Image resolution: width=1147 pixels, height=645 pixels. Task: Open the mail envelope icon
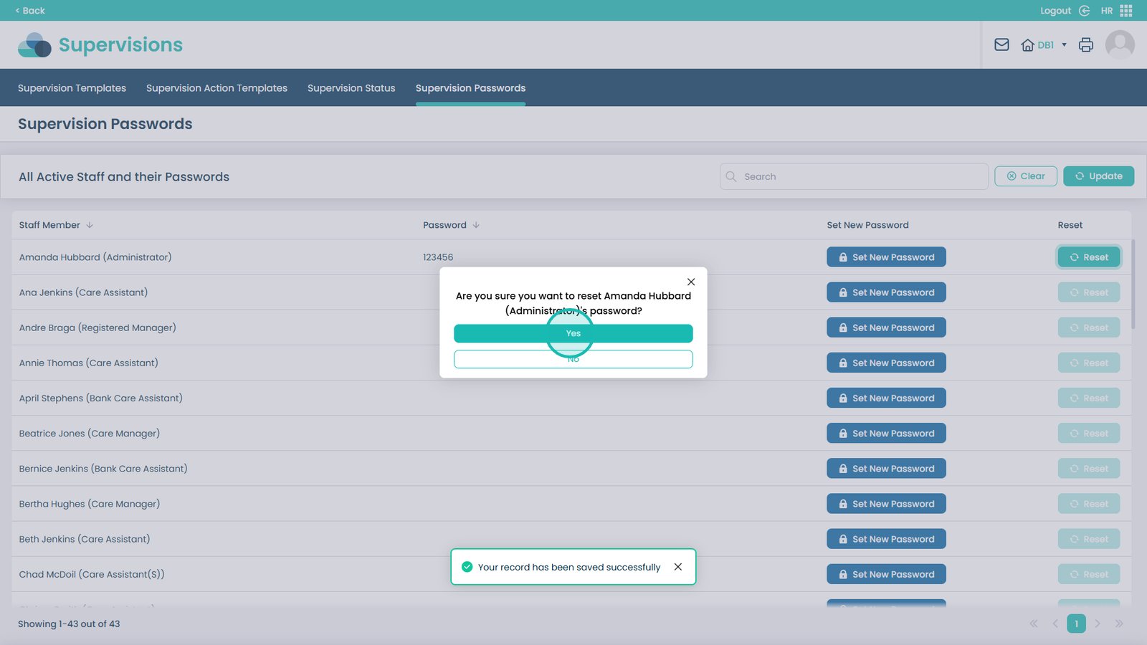1001,44
